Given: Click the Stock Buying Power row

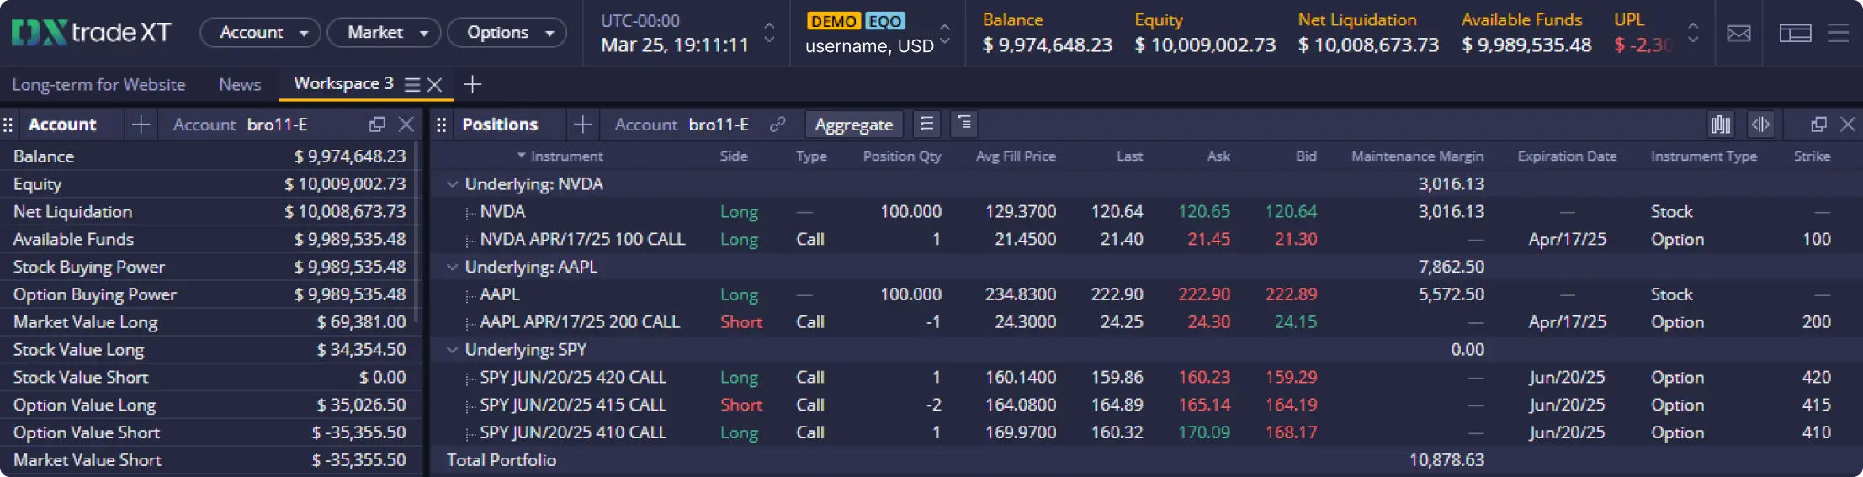Looking at the screenshot, I should click(208, 268).
